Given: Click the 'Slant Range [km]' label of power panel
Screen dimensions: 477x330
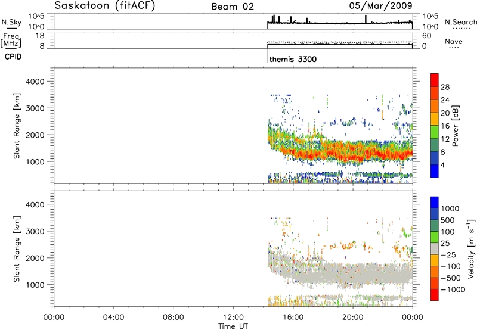Looking at the screenshot, I should pyautogui.click(x=17, y=126).
